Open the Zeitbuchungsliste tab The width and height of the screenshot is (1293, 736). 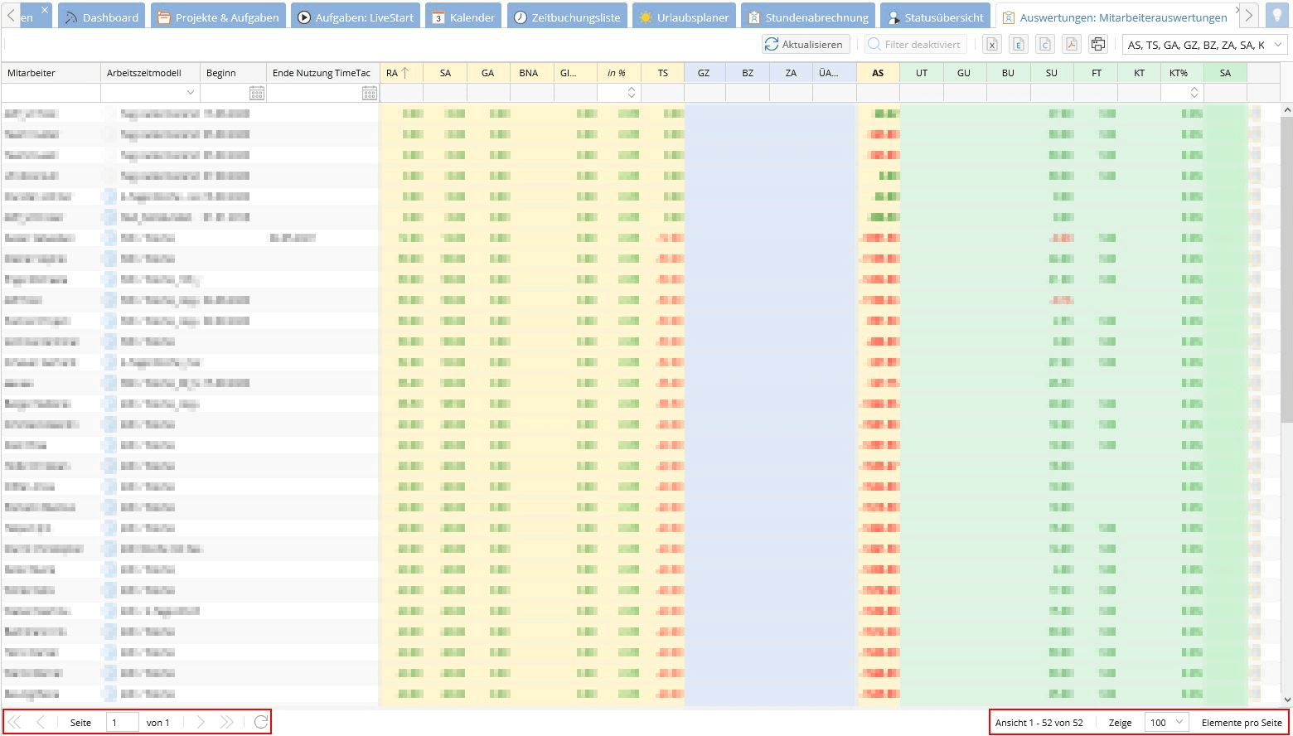567,17
